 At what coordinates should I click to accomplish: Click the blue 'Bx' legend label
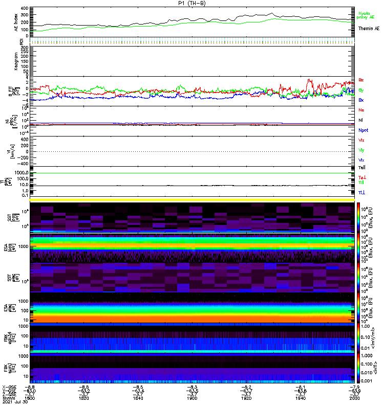(361, 100)
